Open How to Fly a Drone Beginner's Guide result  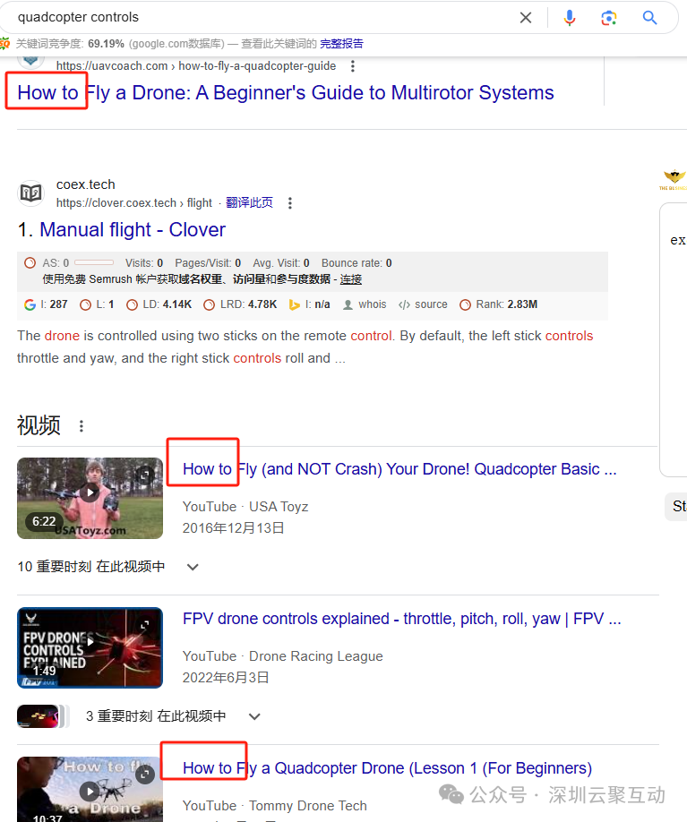click(286, 93)
